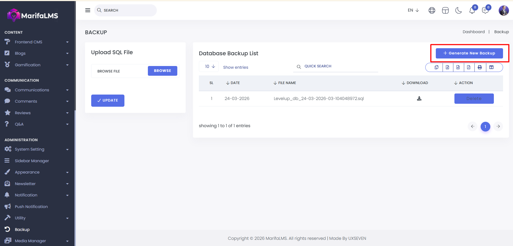
Task: Delete the 24-03-2026 backup
Action: coord(474,99)
